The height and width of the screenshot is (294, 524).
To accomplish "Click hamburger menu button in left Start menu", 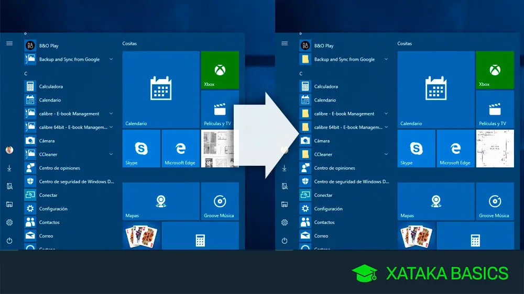I will point(9,43).
